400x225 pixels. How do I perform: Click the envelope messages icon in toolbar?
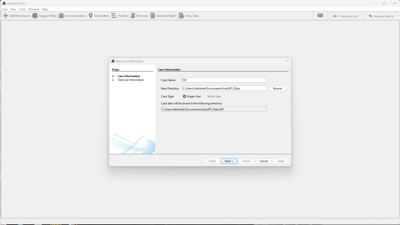pyautogui.click(x=320, y=16)
